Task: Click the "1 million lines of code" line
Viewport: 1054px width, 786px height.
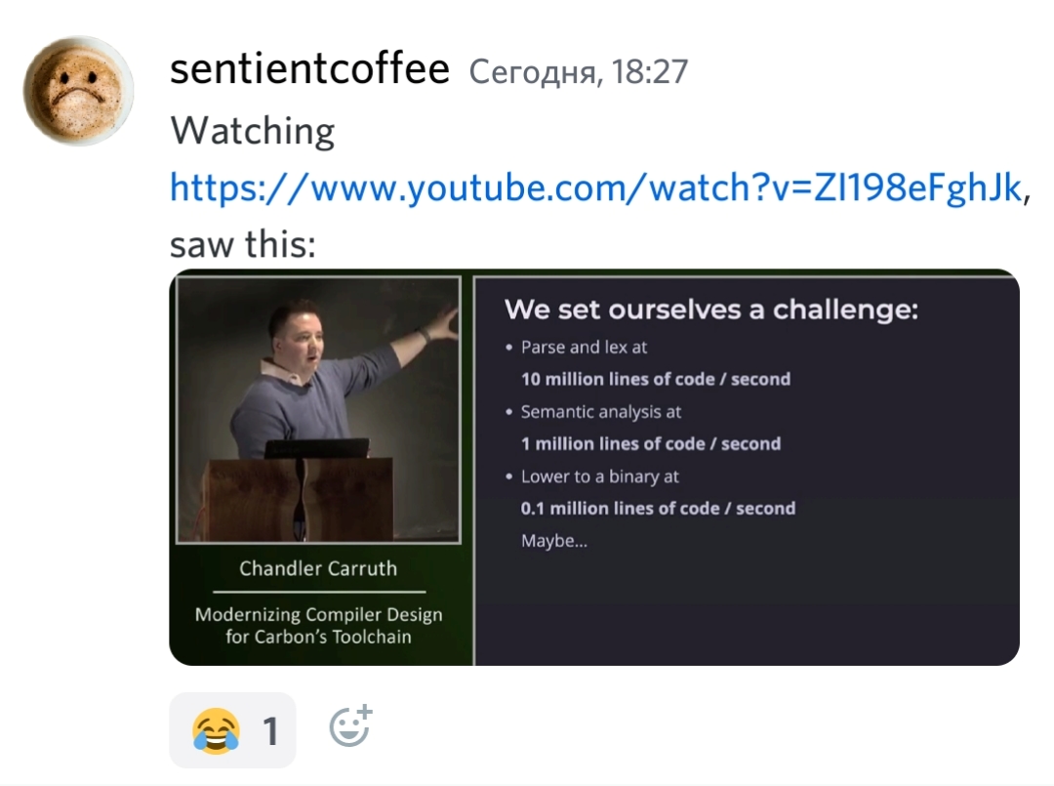Action: pyautogui.click(x=651, y=443)
